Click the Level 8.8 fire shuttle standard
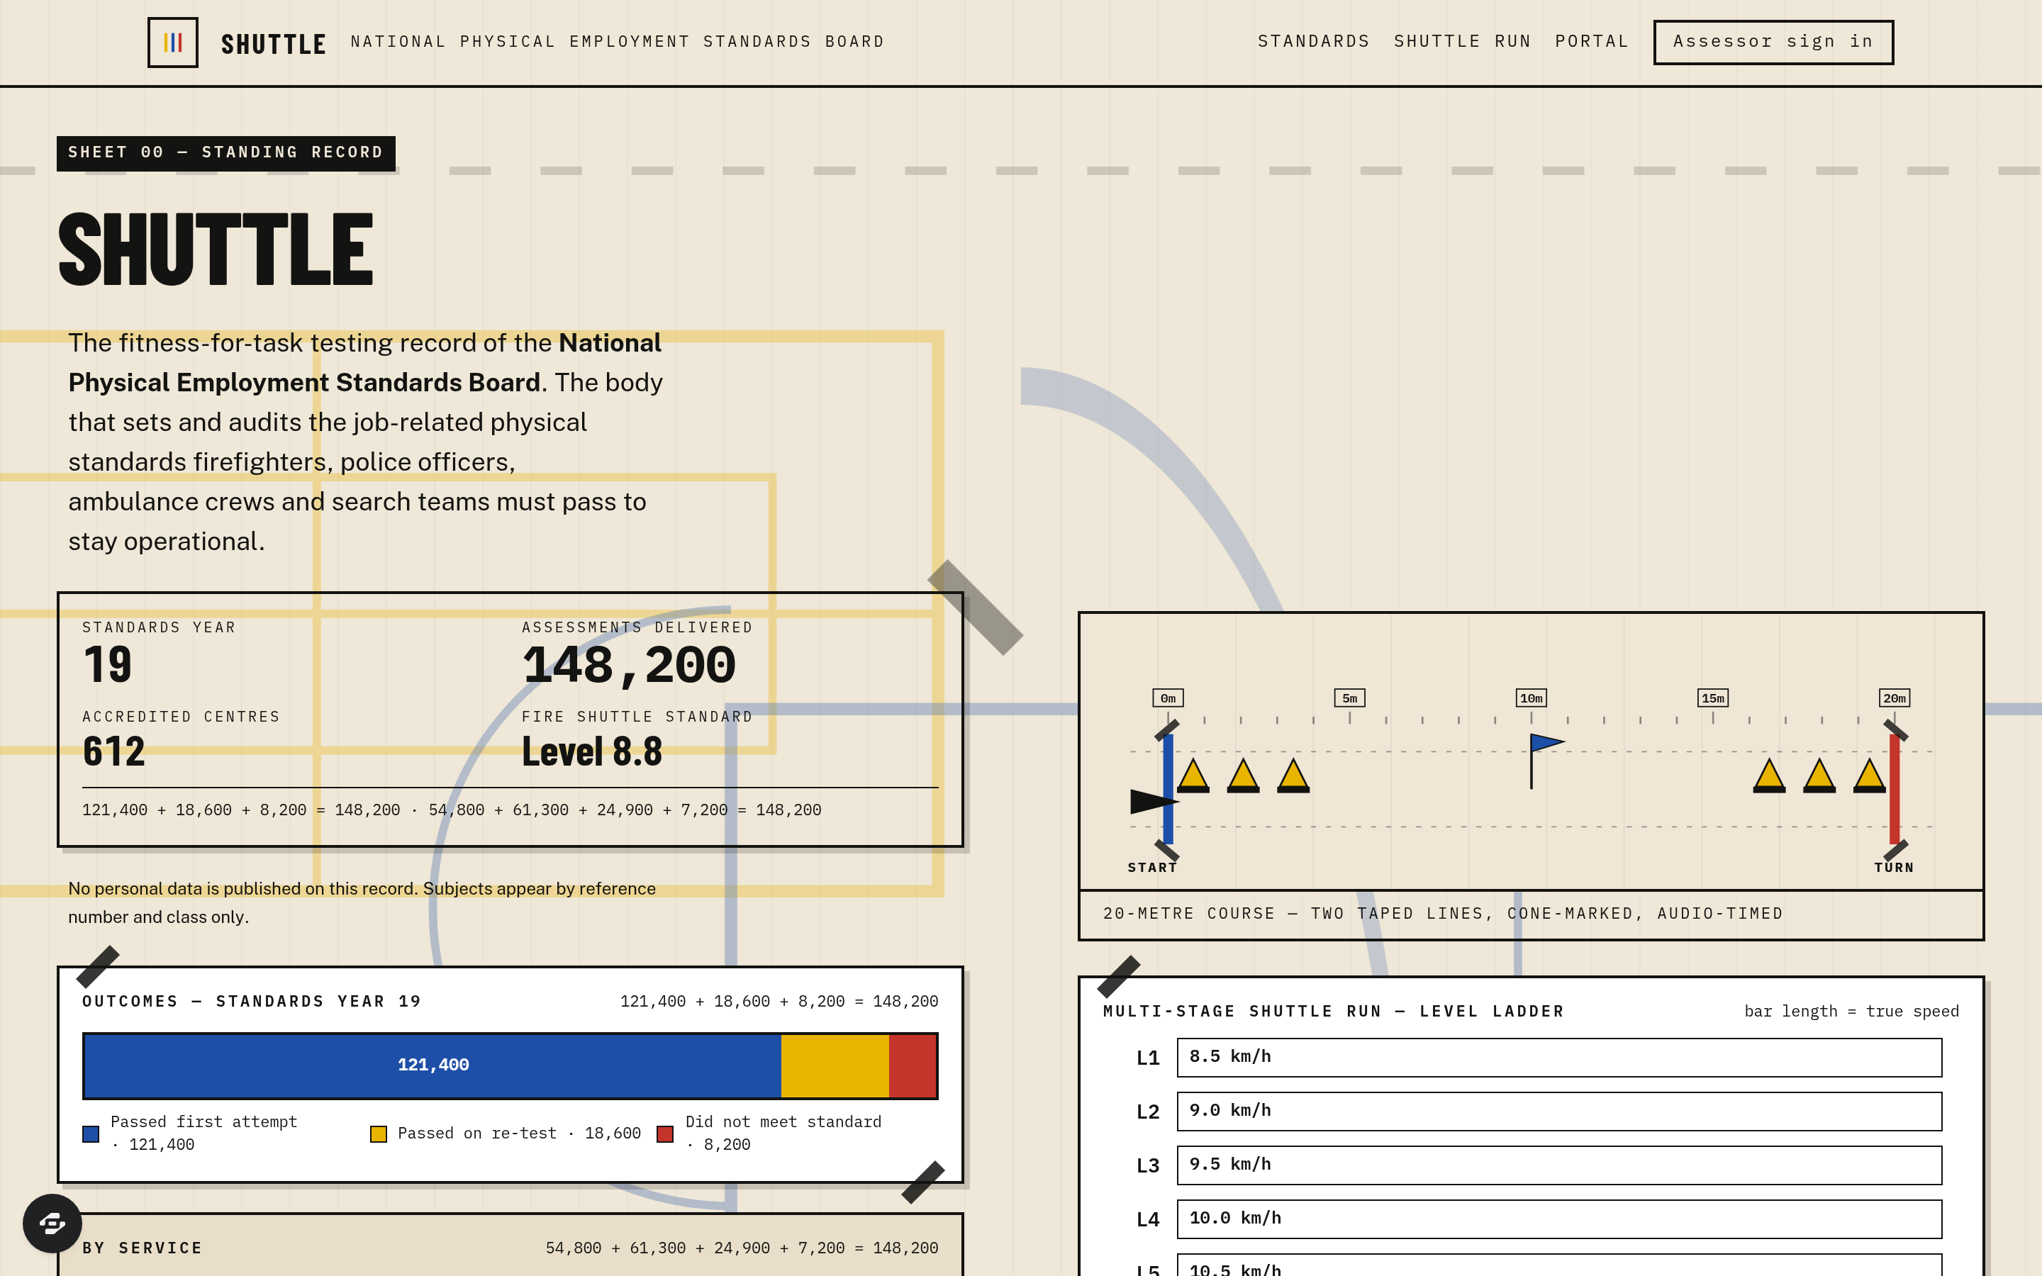 click(x=591, y=751)
